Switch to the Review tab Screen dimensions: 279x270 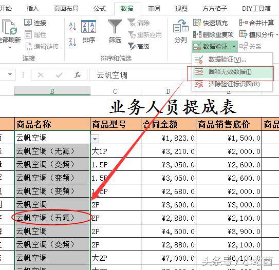tap(154, 8)
